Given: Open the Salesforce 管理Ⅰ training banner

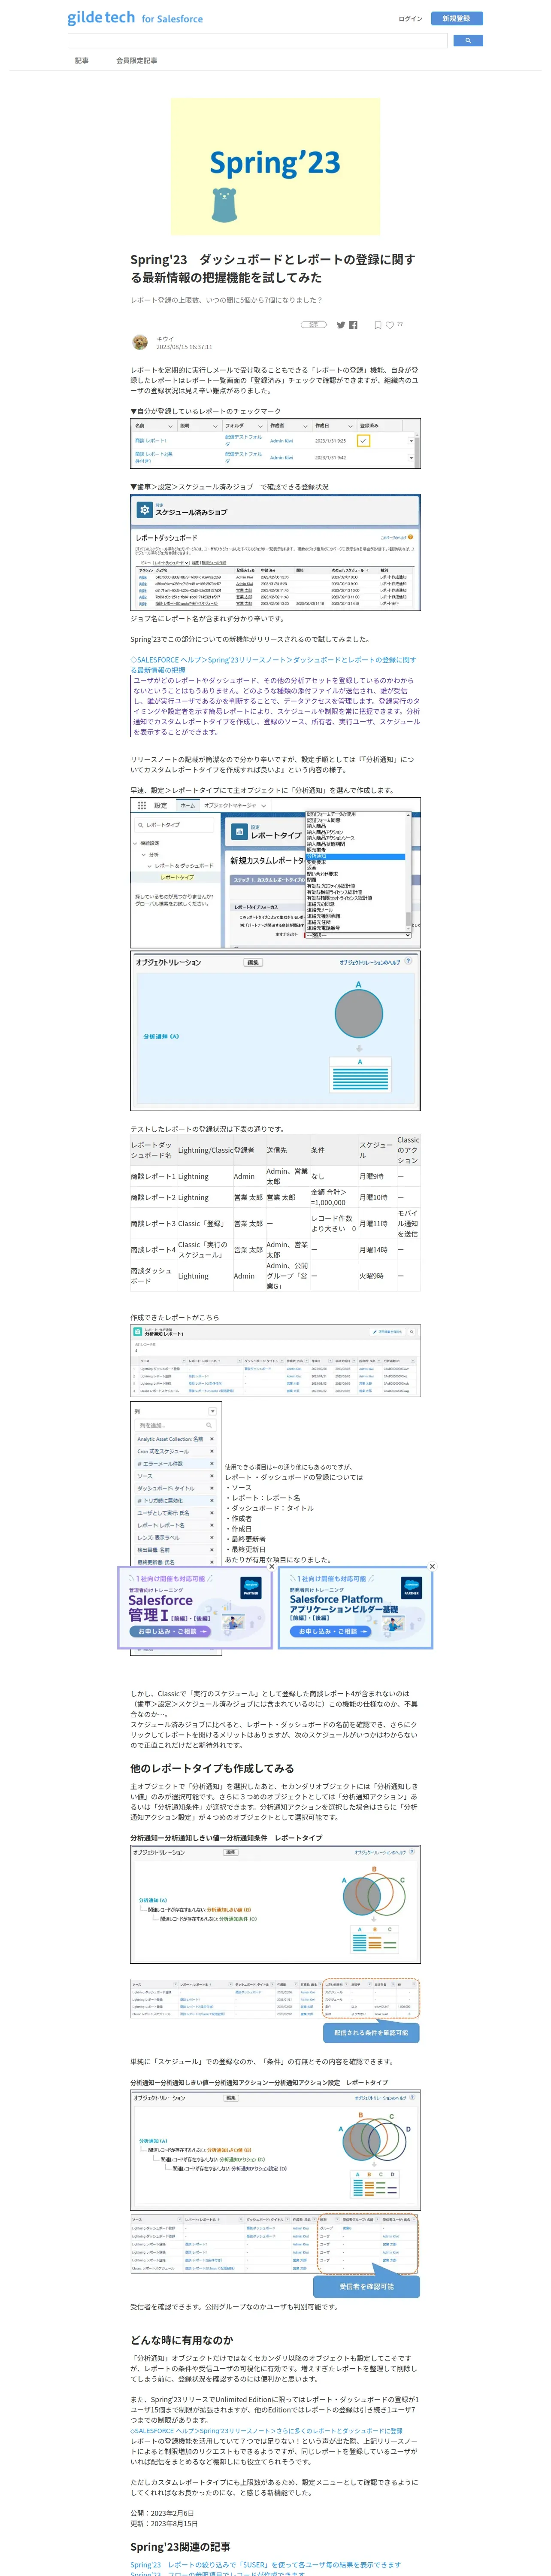Looking at the screenshot, I should point(194,1608).
